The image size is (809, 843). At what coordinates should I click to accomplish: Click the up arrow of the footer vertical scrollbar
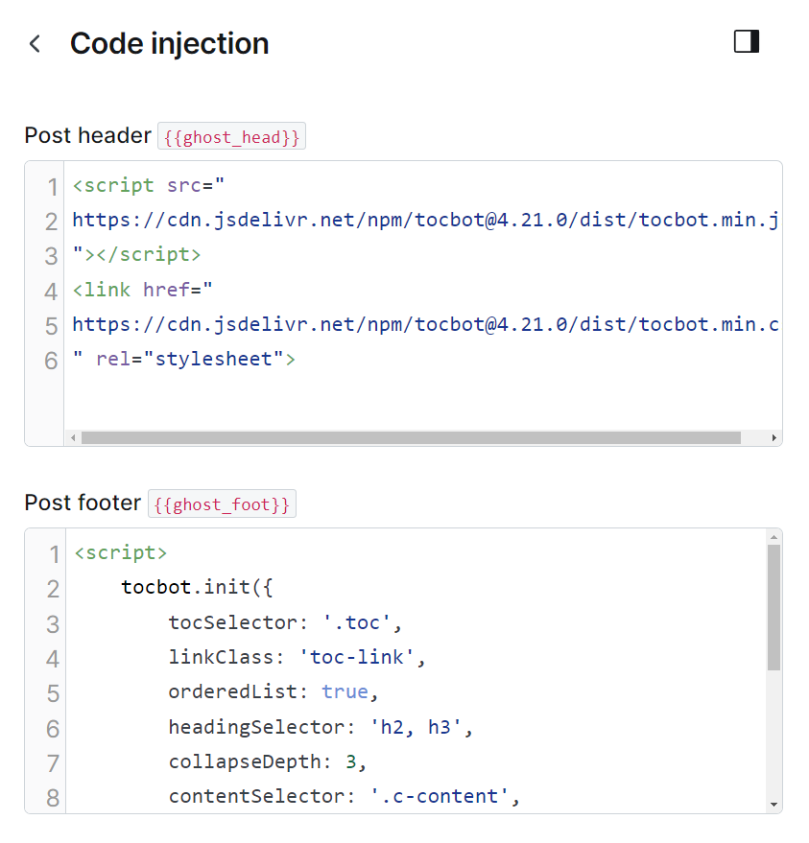[774, 537]
